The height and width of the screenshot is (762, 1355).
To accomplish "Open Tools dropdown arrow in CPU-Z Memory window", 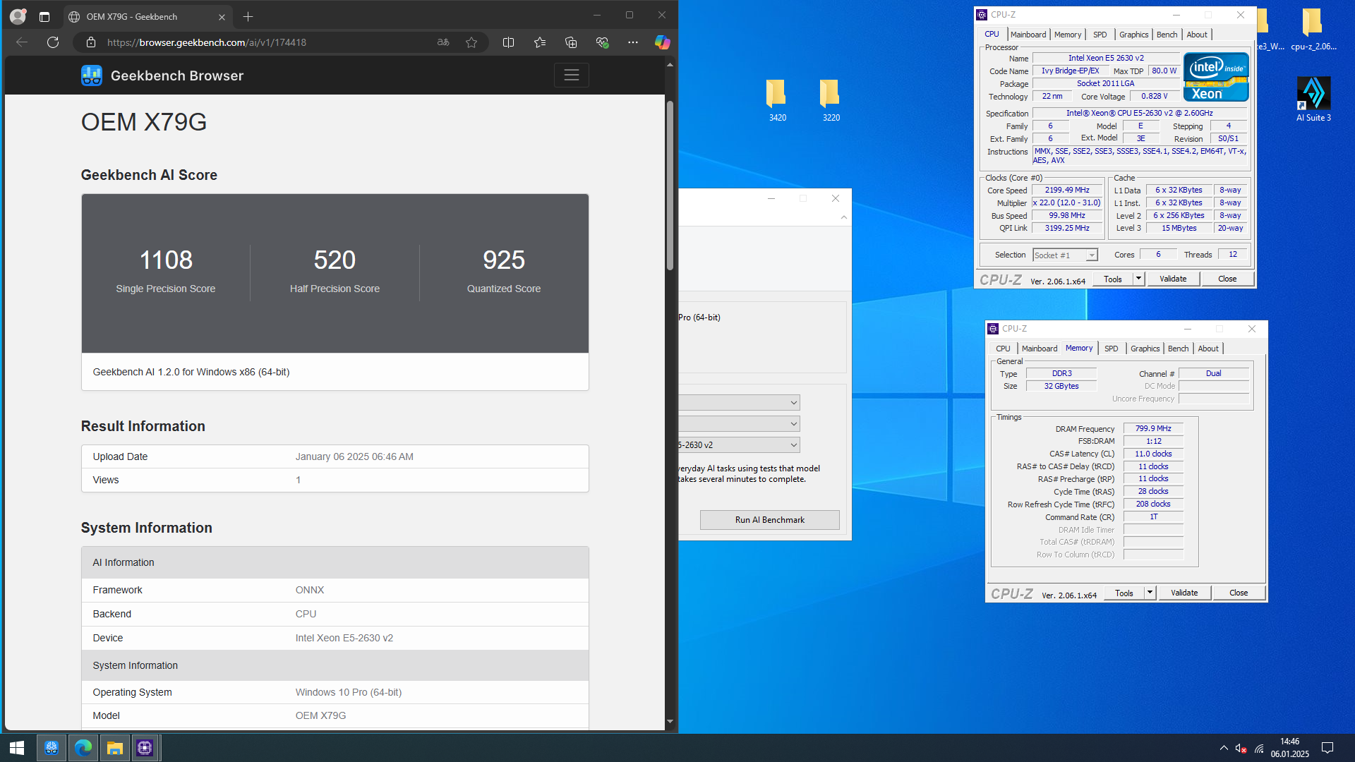I will pyautogui.click(x=1150, y=593).
